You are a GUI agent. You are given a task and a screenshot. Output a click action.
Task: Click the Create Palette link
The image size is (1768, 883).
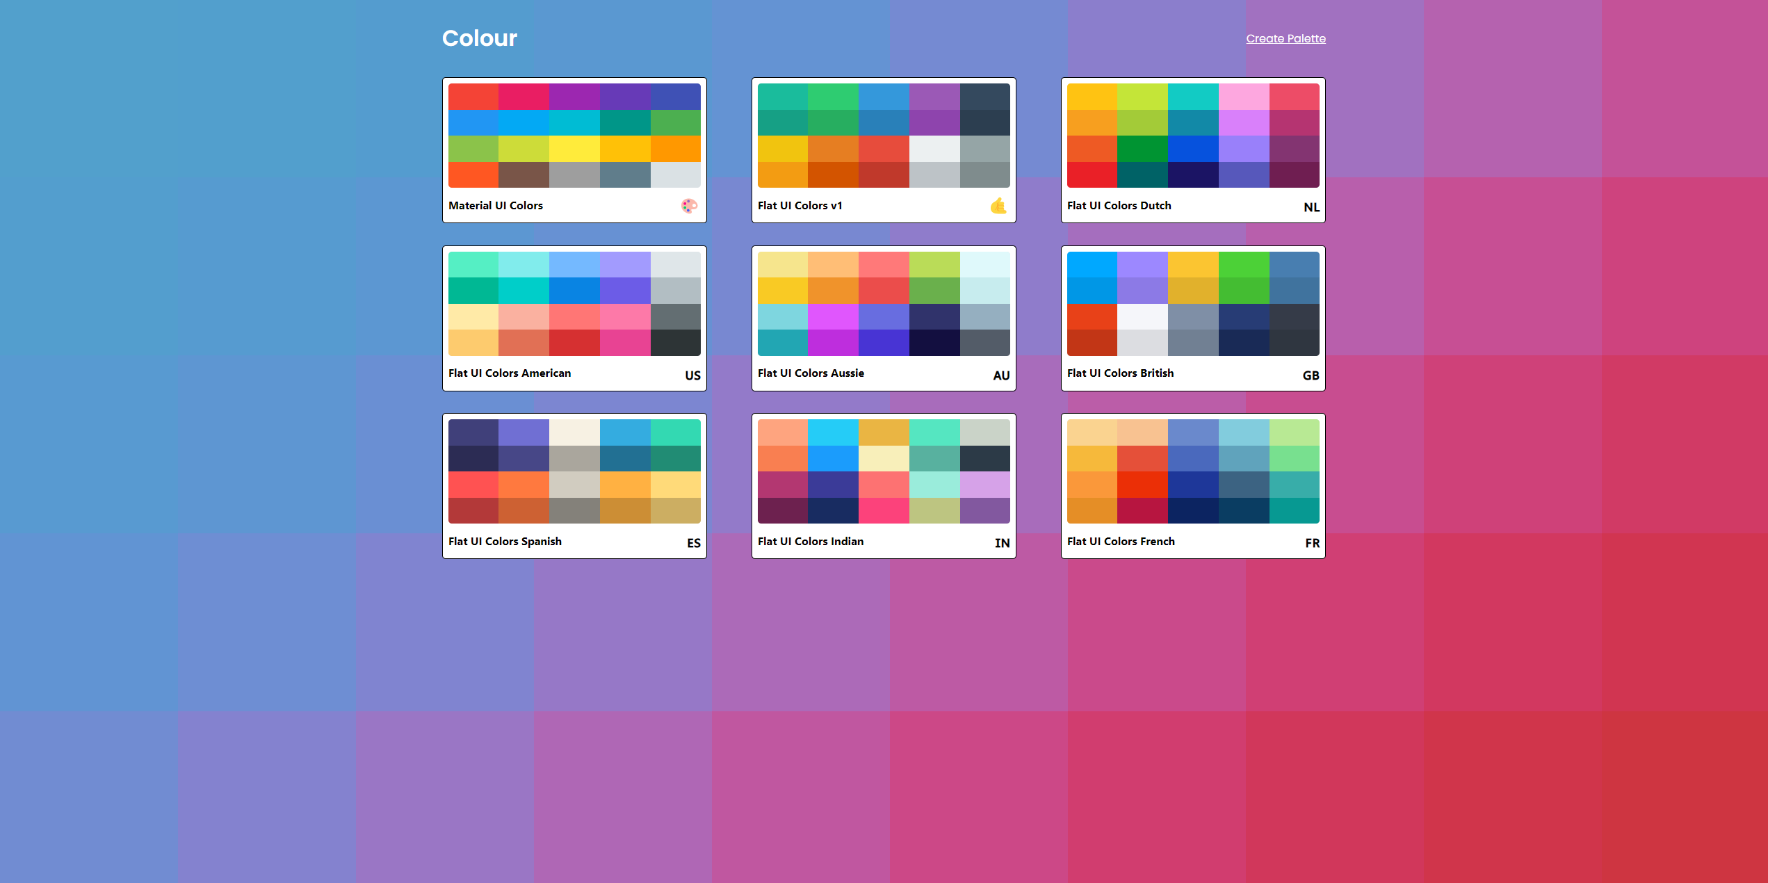(1286, 38)
